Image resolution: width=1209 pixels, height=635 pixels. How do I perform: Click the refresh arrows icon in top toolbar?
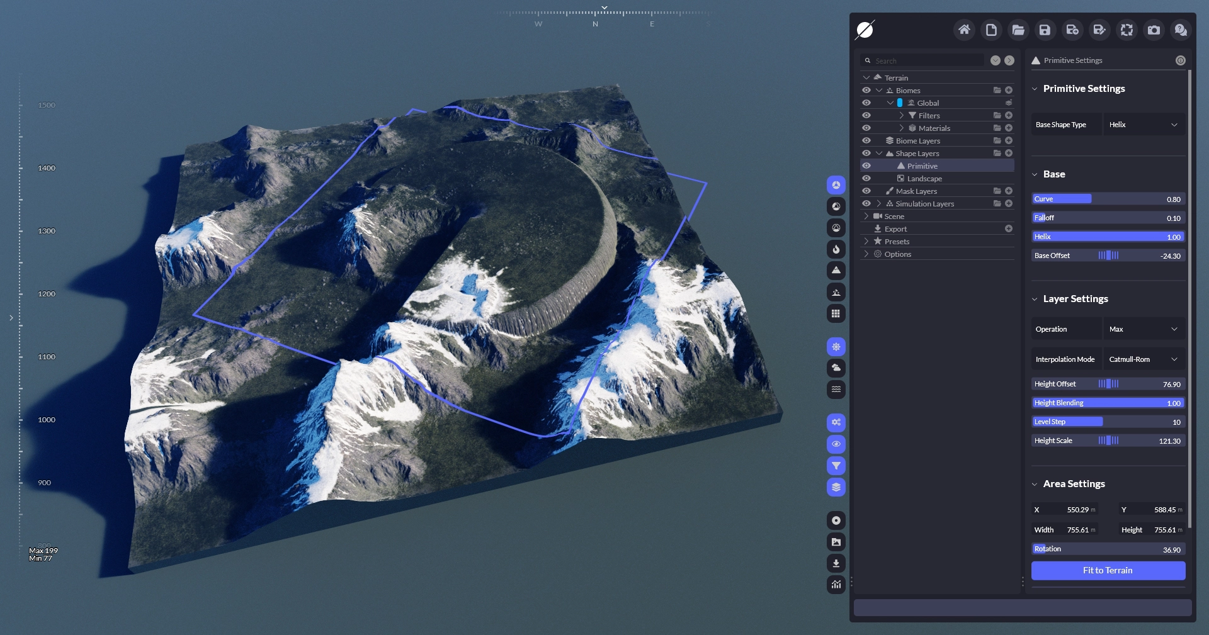1127,30
